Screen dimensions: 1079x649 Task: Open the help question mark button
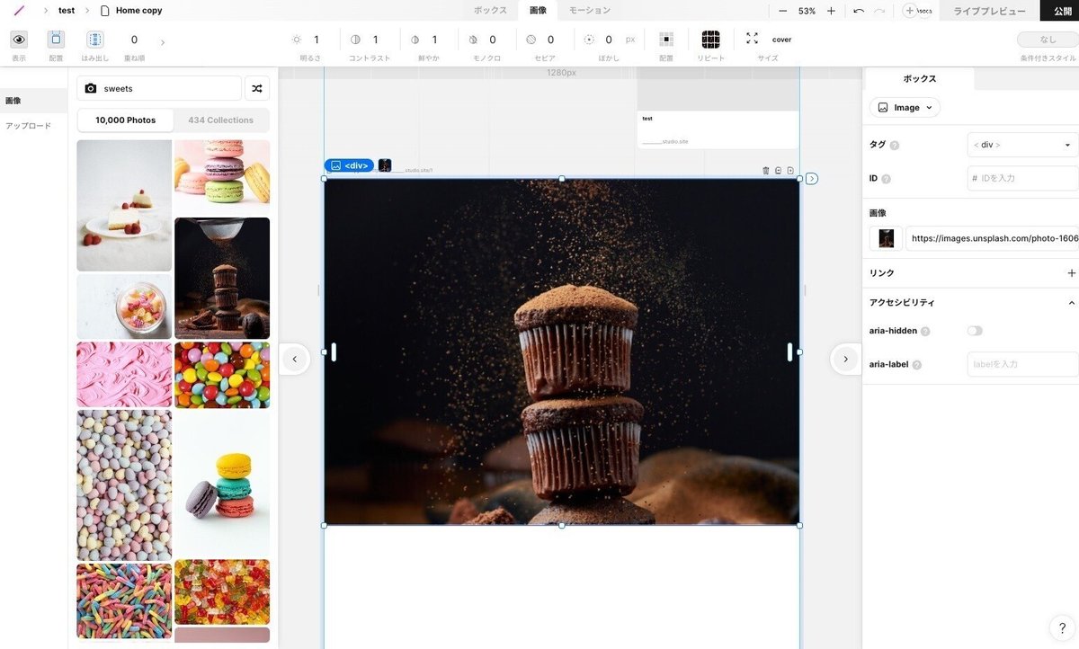[x=1062, y=628]
